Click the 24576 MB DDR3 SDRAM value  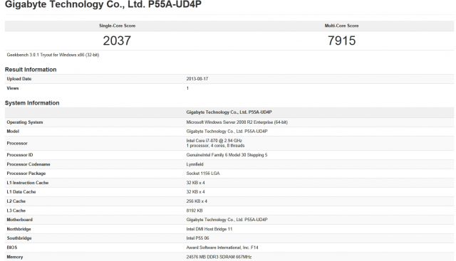(x=219, y=257)
